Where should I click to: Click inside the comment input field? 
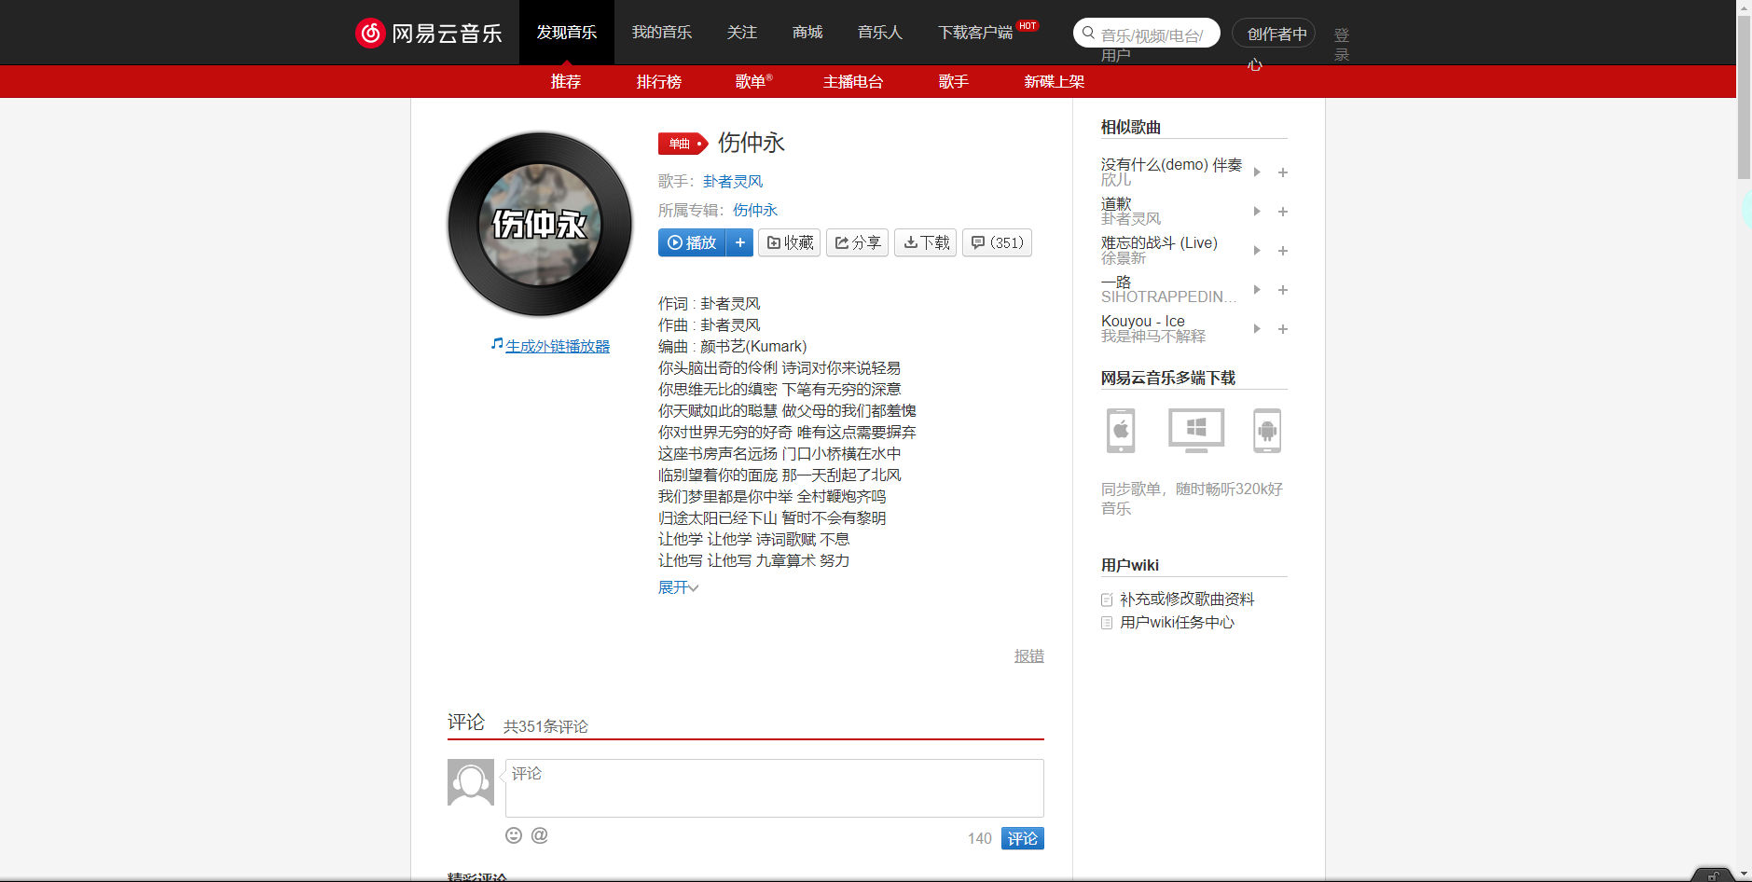[774, 788]
